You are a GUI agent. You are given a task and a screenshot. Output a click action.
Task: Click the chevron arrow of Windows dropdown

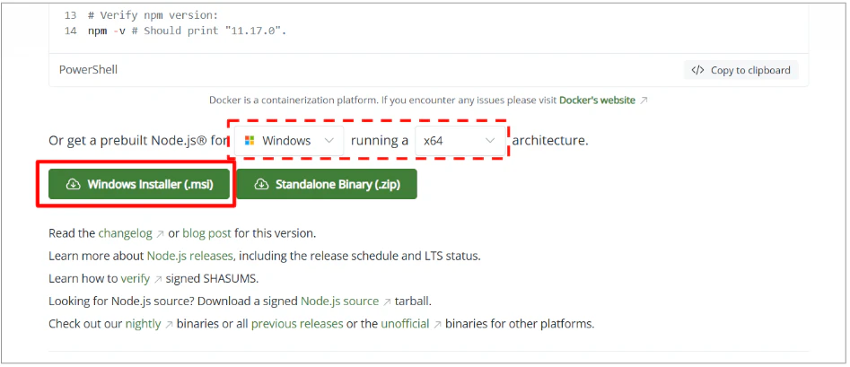(329, 141)
